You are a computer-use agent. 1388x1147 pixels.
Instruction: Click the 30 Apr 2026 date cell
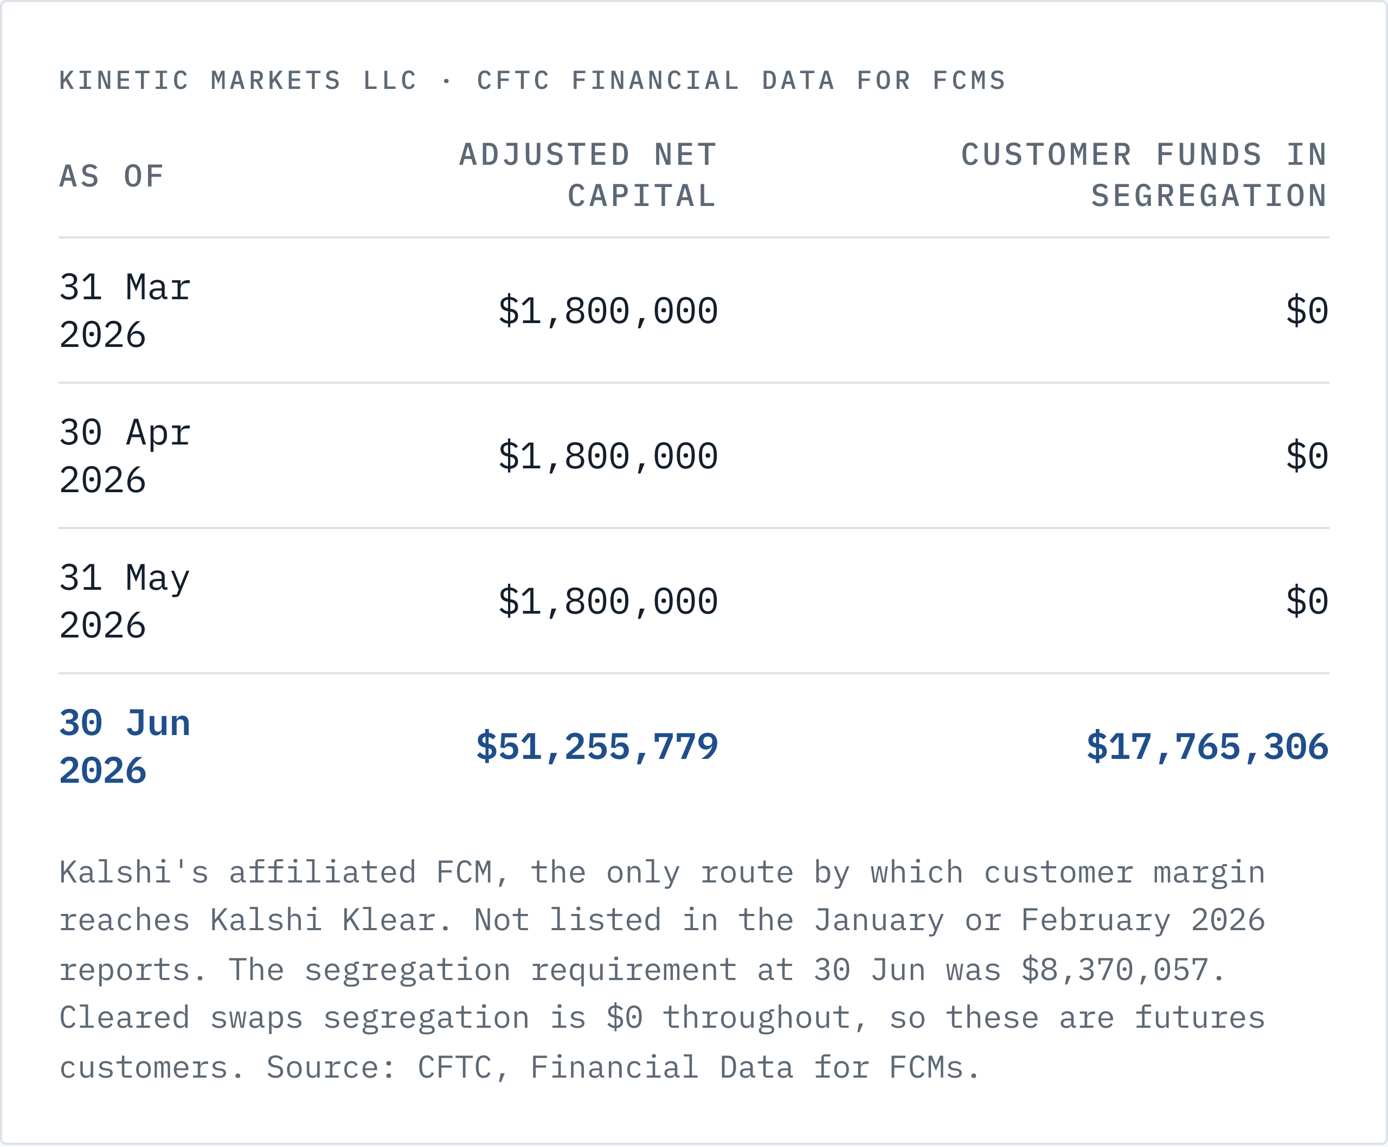(125, 456)
